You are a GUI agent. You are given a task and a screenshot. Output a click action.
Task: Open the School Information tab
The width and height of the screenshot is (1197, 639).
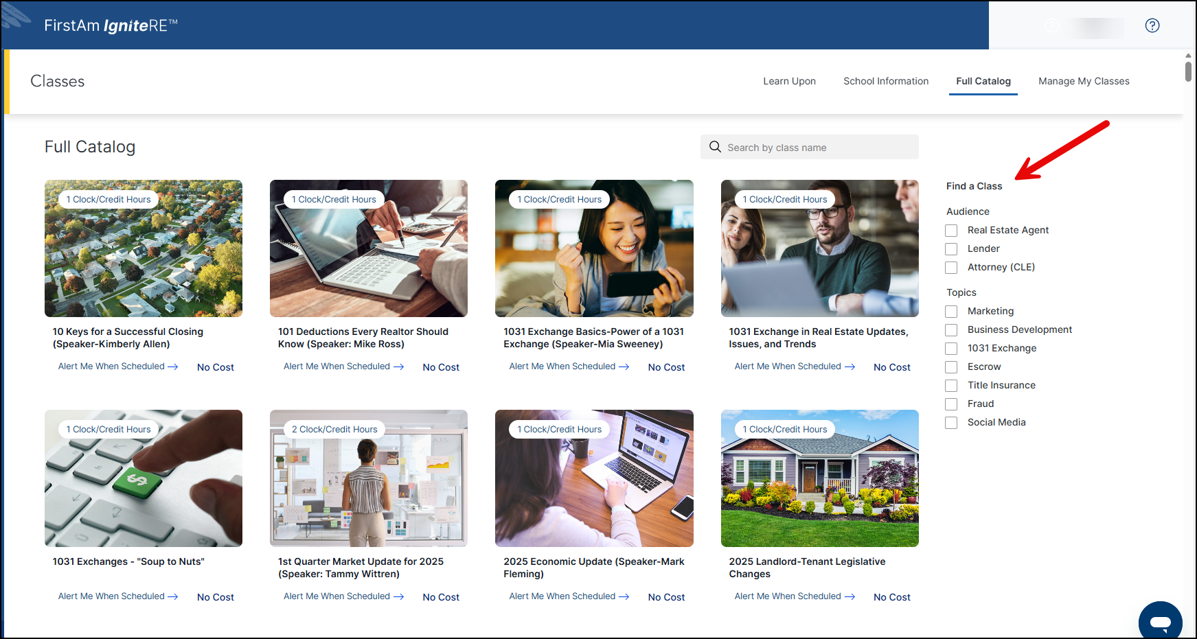pos(885,81)
